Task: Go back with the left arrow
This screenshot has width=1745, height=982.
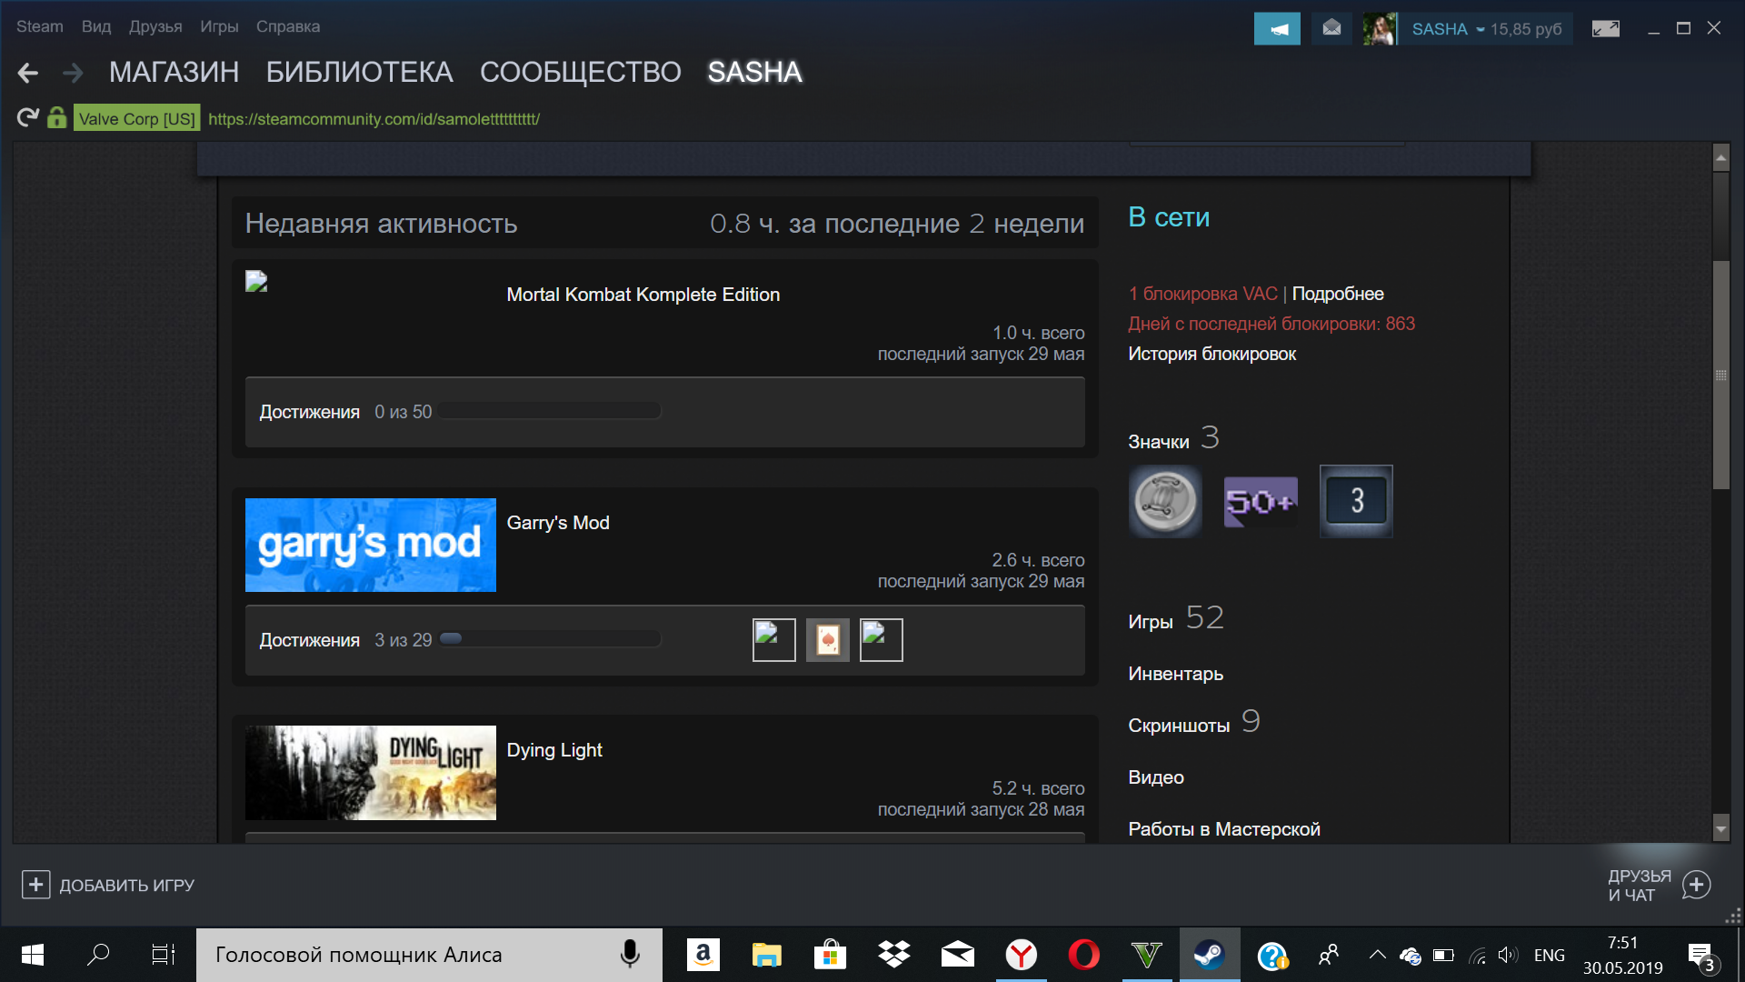Action: pos(28,73)
